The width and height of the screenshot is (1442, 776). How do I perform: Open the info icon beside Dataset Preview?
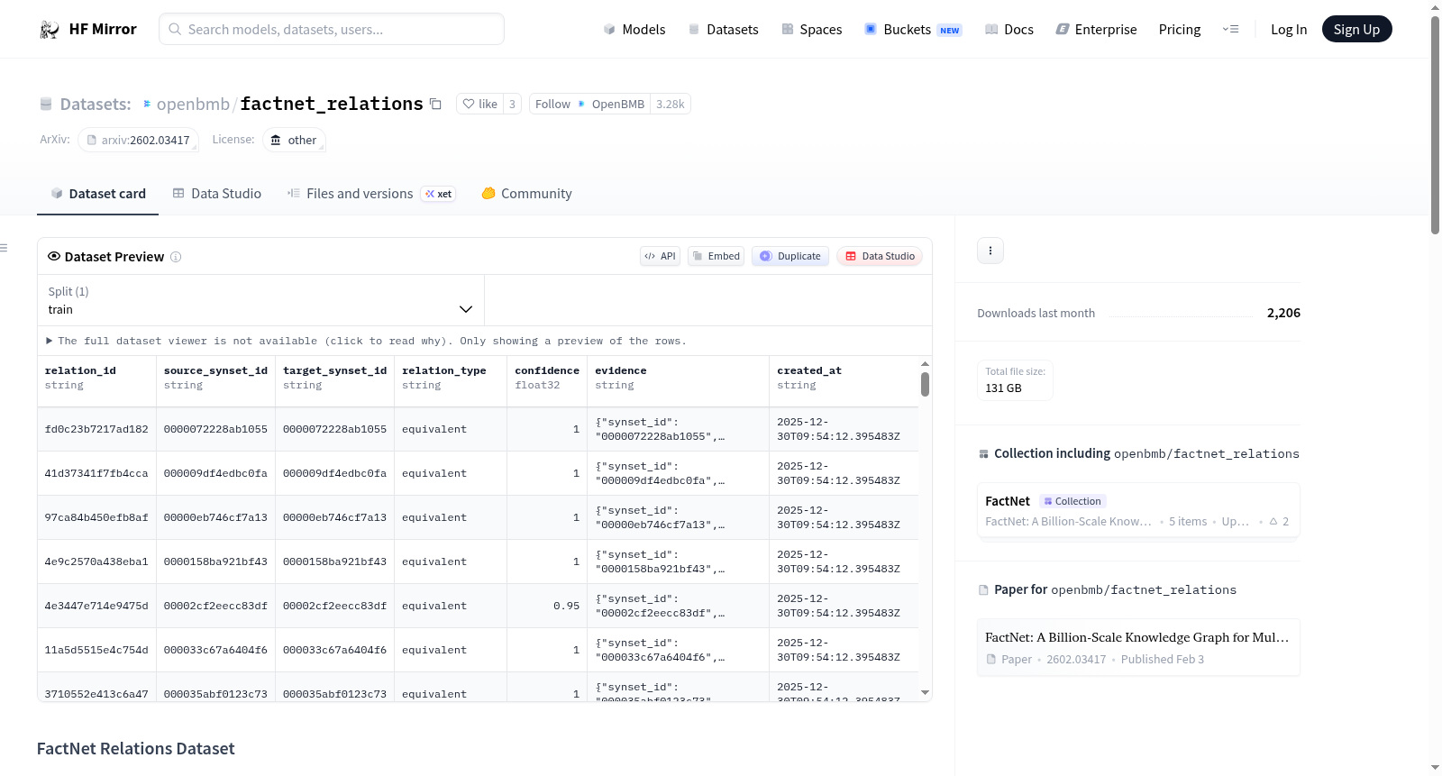click(176, 257)
